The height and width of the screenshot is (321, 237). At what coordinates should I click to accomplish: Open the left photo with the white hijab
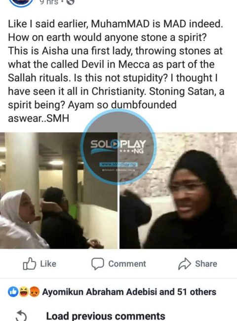pos(59,191)
